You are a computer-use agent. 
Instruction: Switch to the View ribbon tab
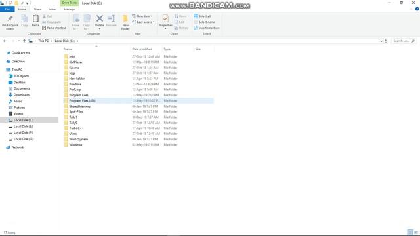click(x=52, y=9)
